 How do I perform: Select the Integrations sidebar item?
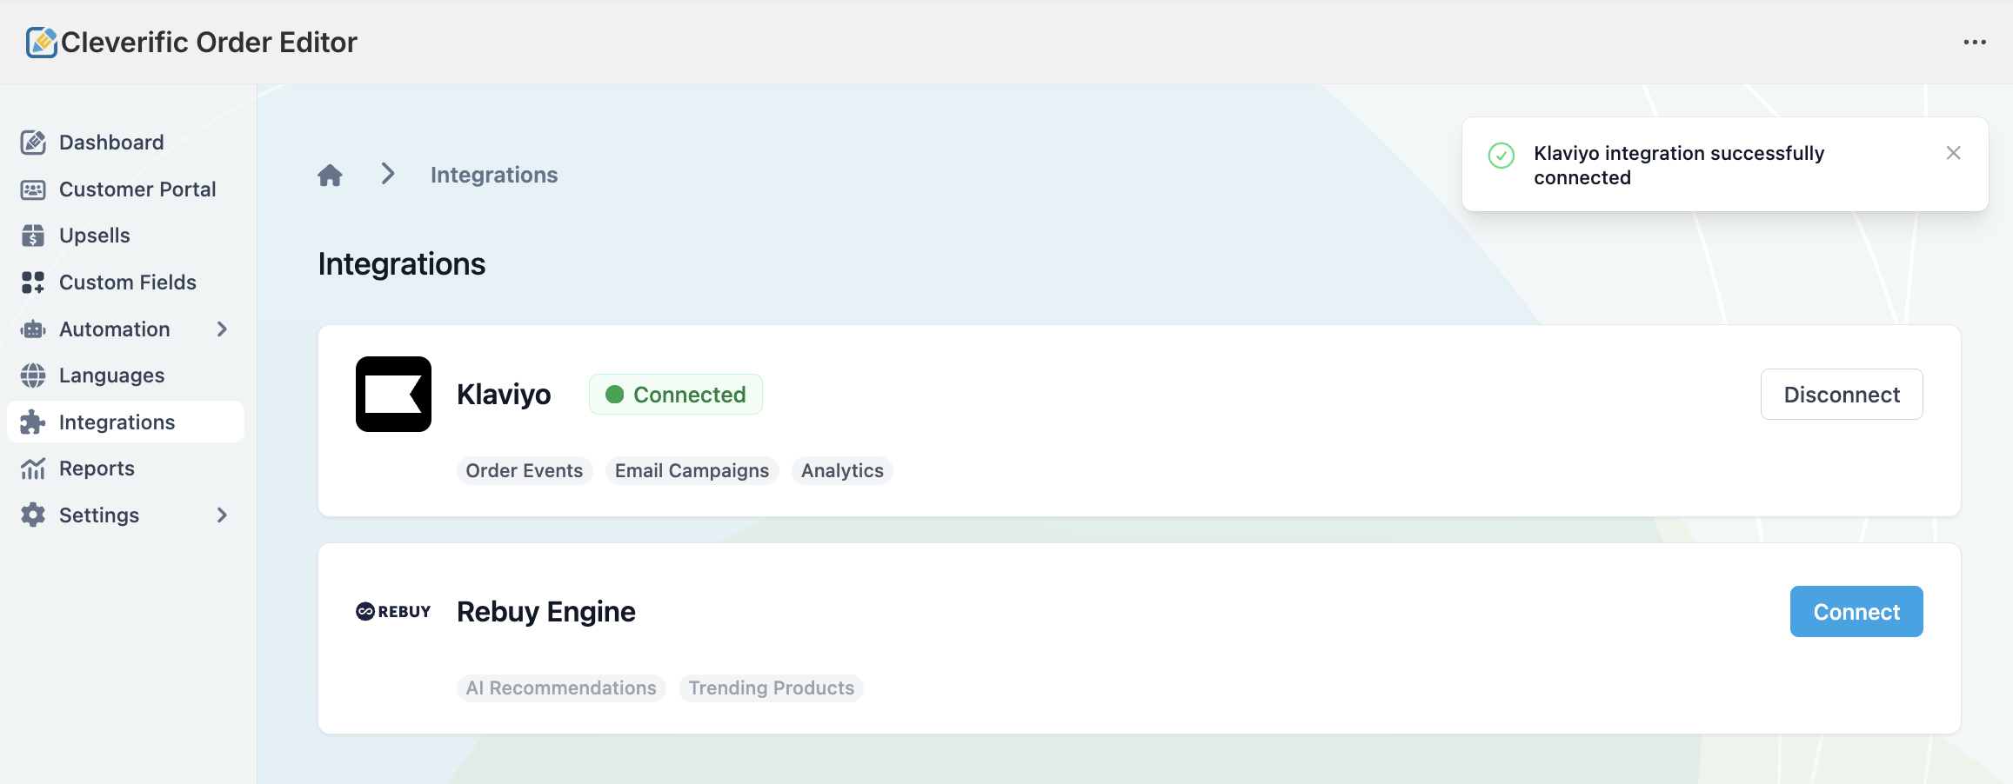click(x=125, y=422)
